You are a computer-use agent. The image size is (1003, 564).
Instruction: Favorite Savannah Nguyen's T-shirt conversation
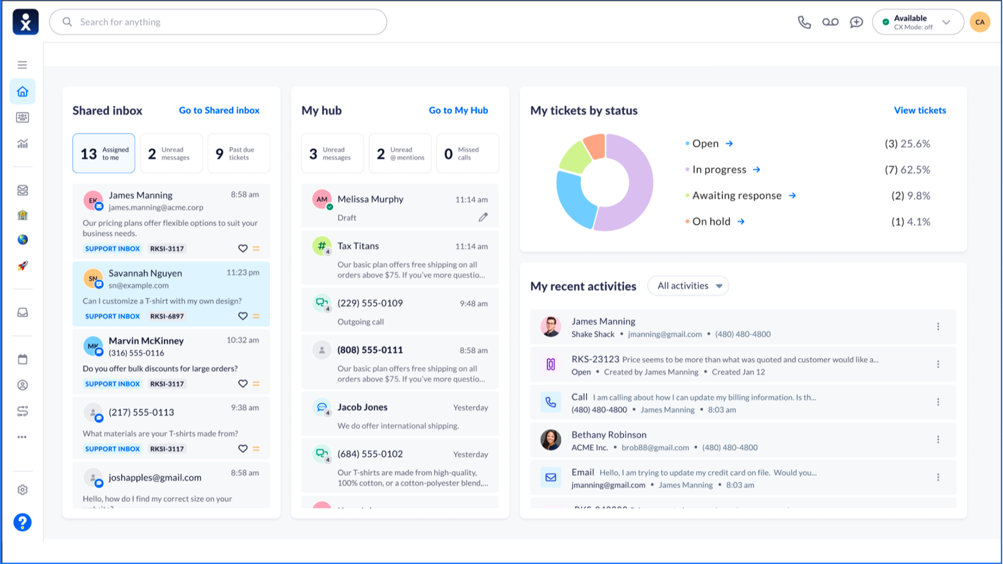coord(243,316)
